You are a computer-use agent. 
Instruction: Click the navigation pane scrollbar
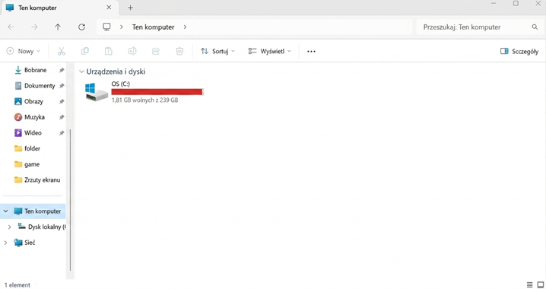[x=70, y=200]
